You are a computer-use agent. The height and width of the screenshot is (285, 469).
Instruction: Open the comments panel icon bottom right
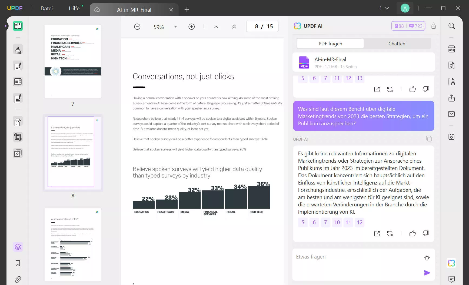(452, 279)
